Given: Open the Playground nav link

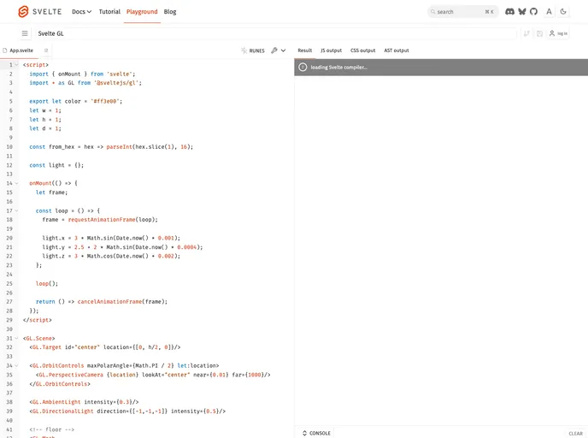Looking at the screenshot, I should coord(142,12).
